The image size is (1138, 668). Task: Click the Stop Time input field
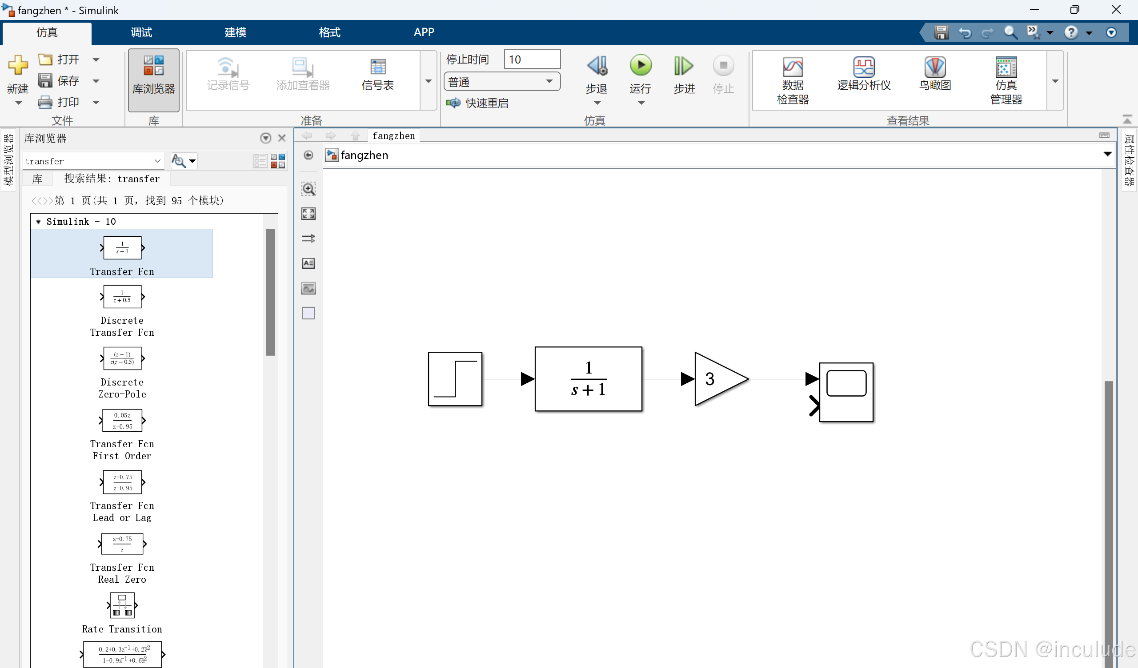pyautogui.click(x=532, y=60)
